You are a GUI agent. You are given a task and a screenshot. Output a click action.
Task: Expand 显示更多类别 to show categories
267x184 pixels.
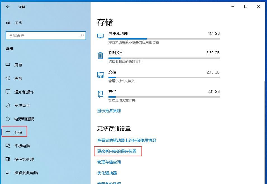click(x=110, y=111)
